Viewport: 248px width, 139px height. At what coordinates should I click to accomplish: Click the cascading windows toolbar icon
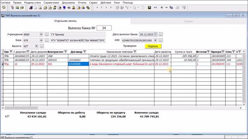(117, 8)
